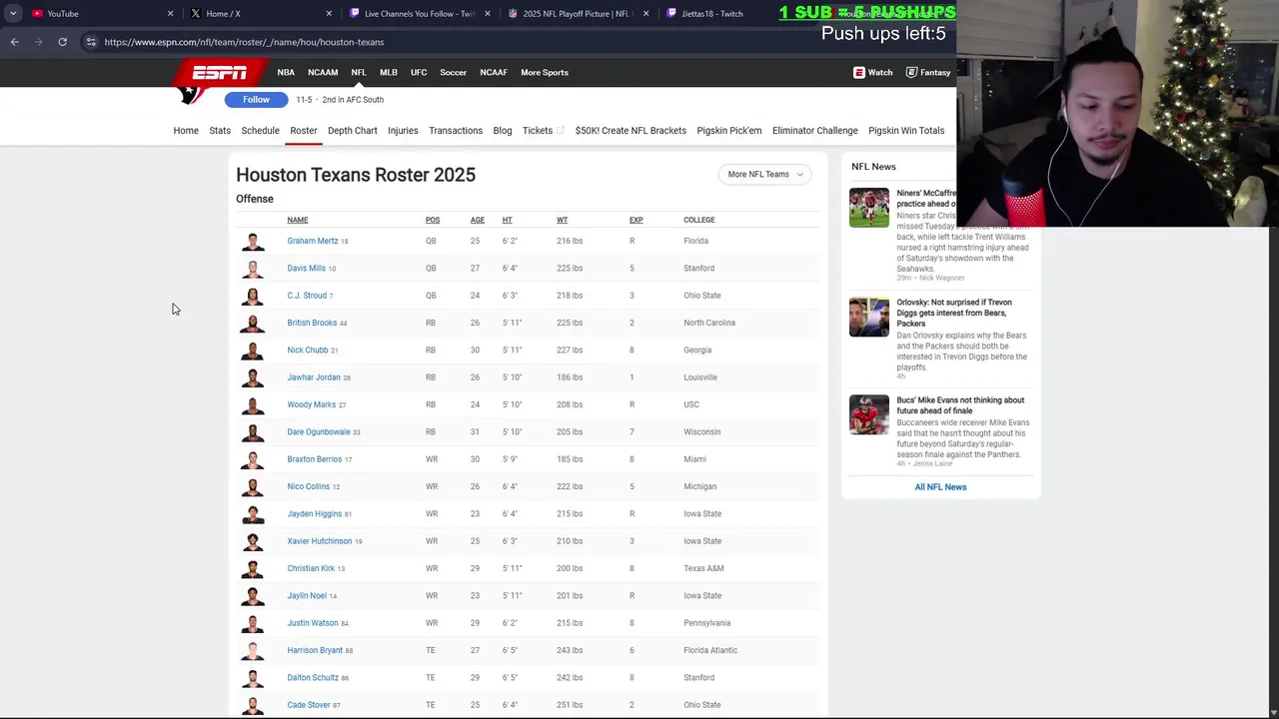Reload the page with the refresh icon
The image size is (1279, 719).
[x=62, y=42]
